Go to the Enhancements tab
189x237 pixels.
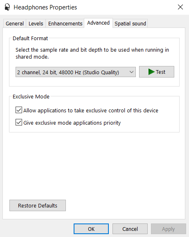pyautogui.click(x=65, y=24)
